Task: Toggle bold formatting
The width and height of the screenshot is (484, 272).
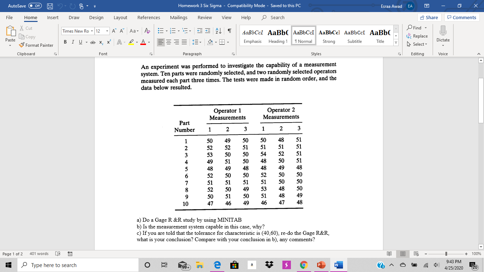Action: pyautogui.click(x=65, y=41)
